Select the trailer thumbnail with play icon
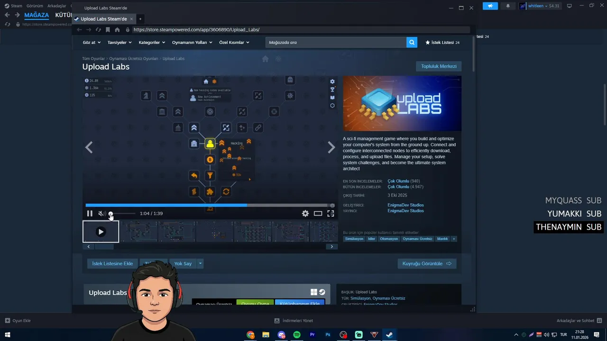Screen dimensions: 607x341 pyautogui.click(x=101, y=232)
